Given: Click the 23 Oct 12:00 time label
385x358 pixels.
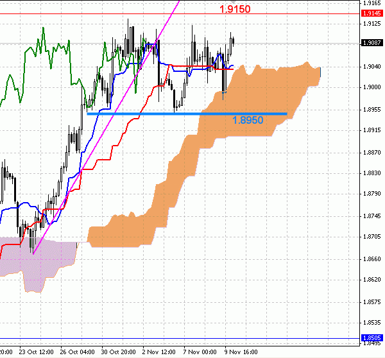Looking at the screenshot, I should click(37, 352).
